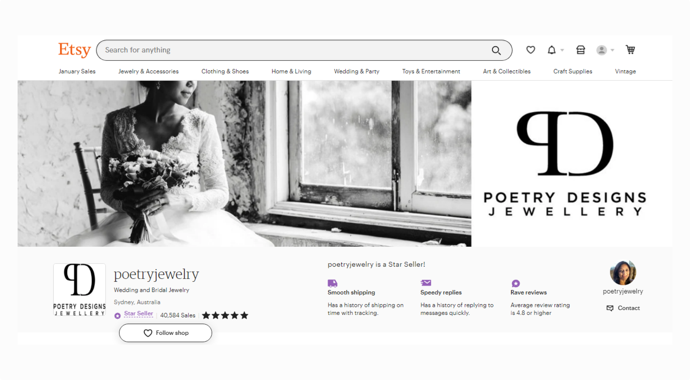690x380 pixels.
Task: Click the Smooth shipping truck icon
Action: pyautogui.click(x=332, y=283)
